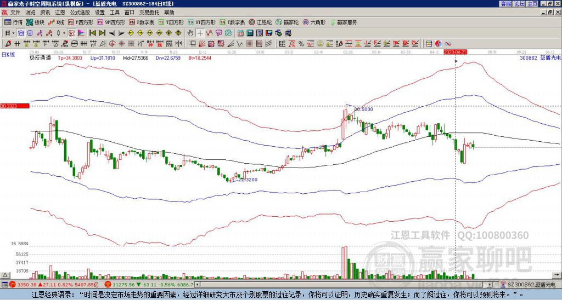Select the crosshair cursor tool
The width and height of the screenshot is (562, 300).
click(x=200, y=33)
